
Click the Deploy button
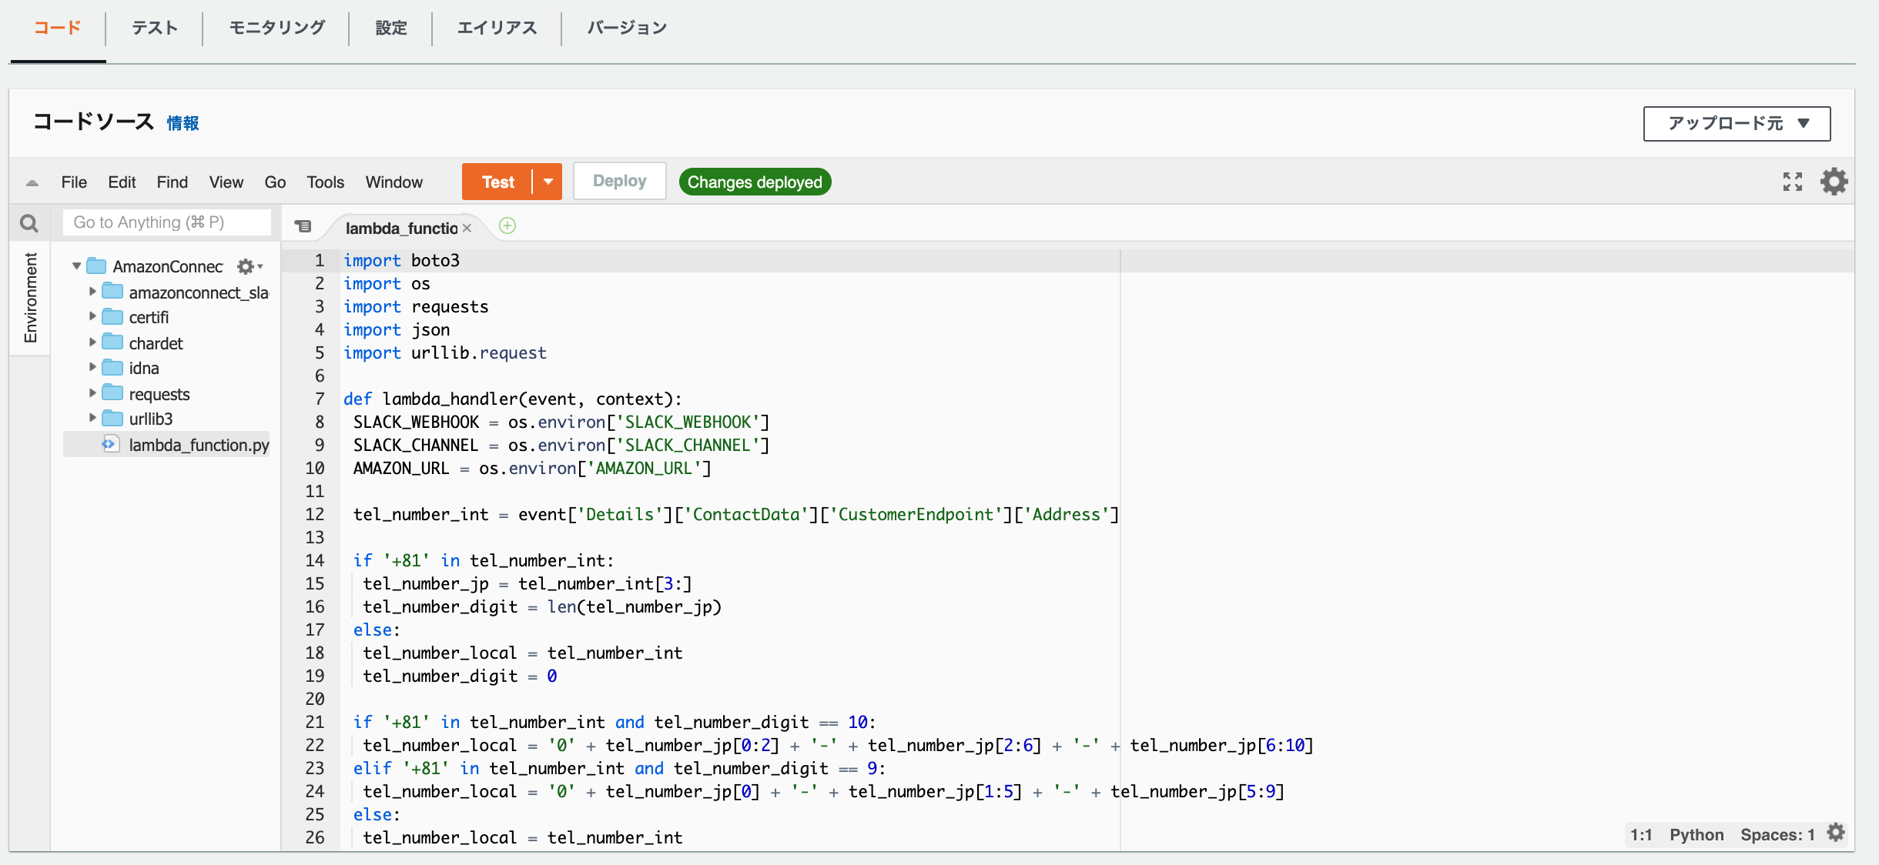pyautogui.click(x=620, y=181)
